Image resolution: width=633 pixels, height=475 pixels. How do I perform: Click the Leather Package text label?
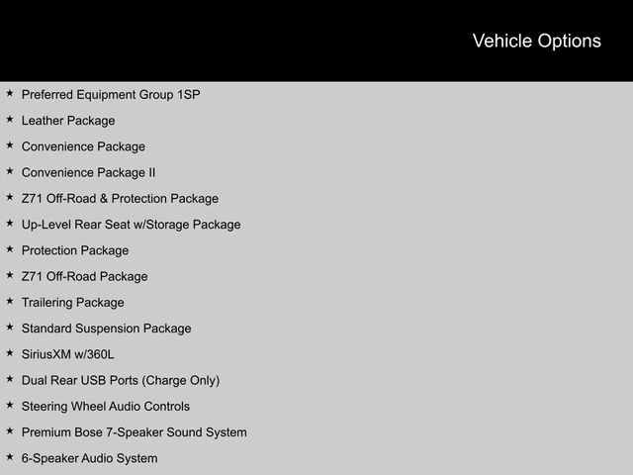(68, 121)
